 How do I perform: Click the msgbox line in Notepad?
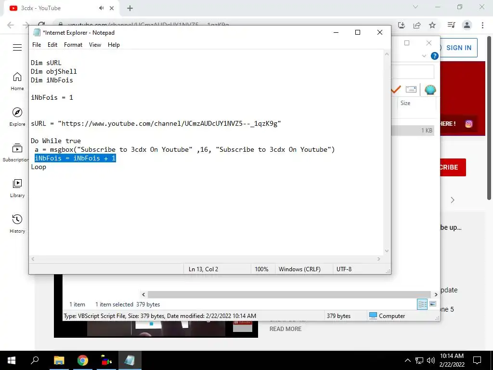[184, 150]
